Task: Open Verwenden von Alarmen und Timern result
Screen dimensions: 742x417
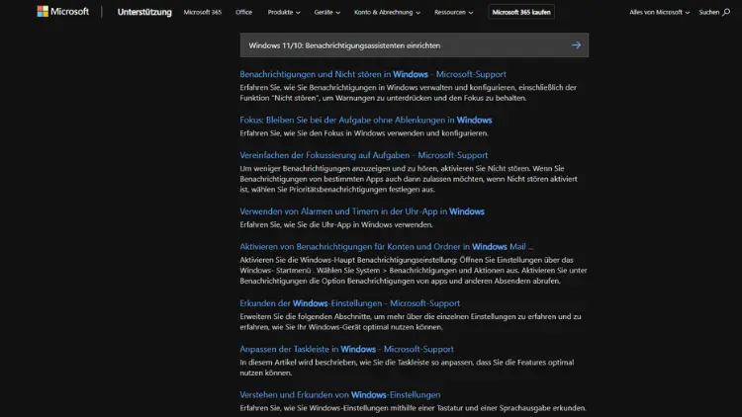Action: (x=362, y=211)
